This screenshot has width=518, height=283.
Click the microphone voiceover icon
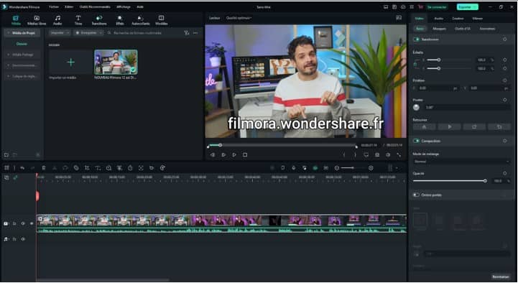pyautogui.click(x=294, y=168)
